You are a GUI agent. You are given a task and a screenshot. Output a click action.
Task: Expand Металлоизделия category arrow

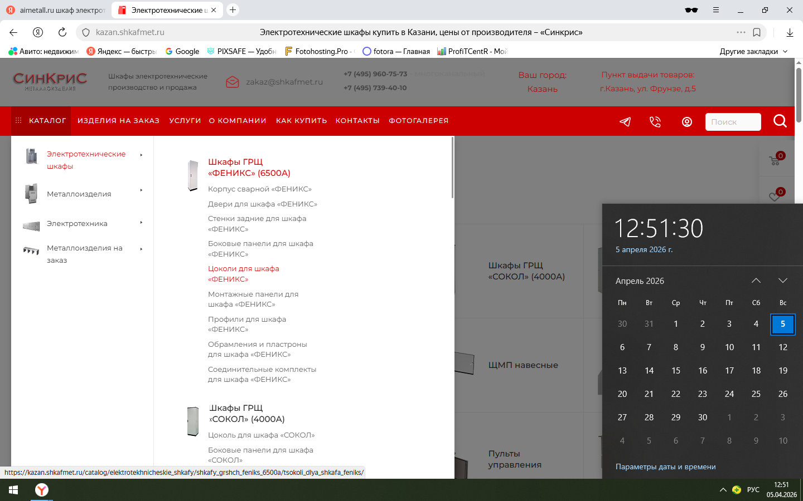click(x=142, y=190)
